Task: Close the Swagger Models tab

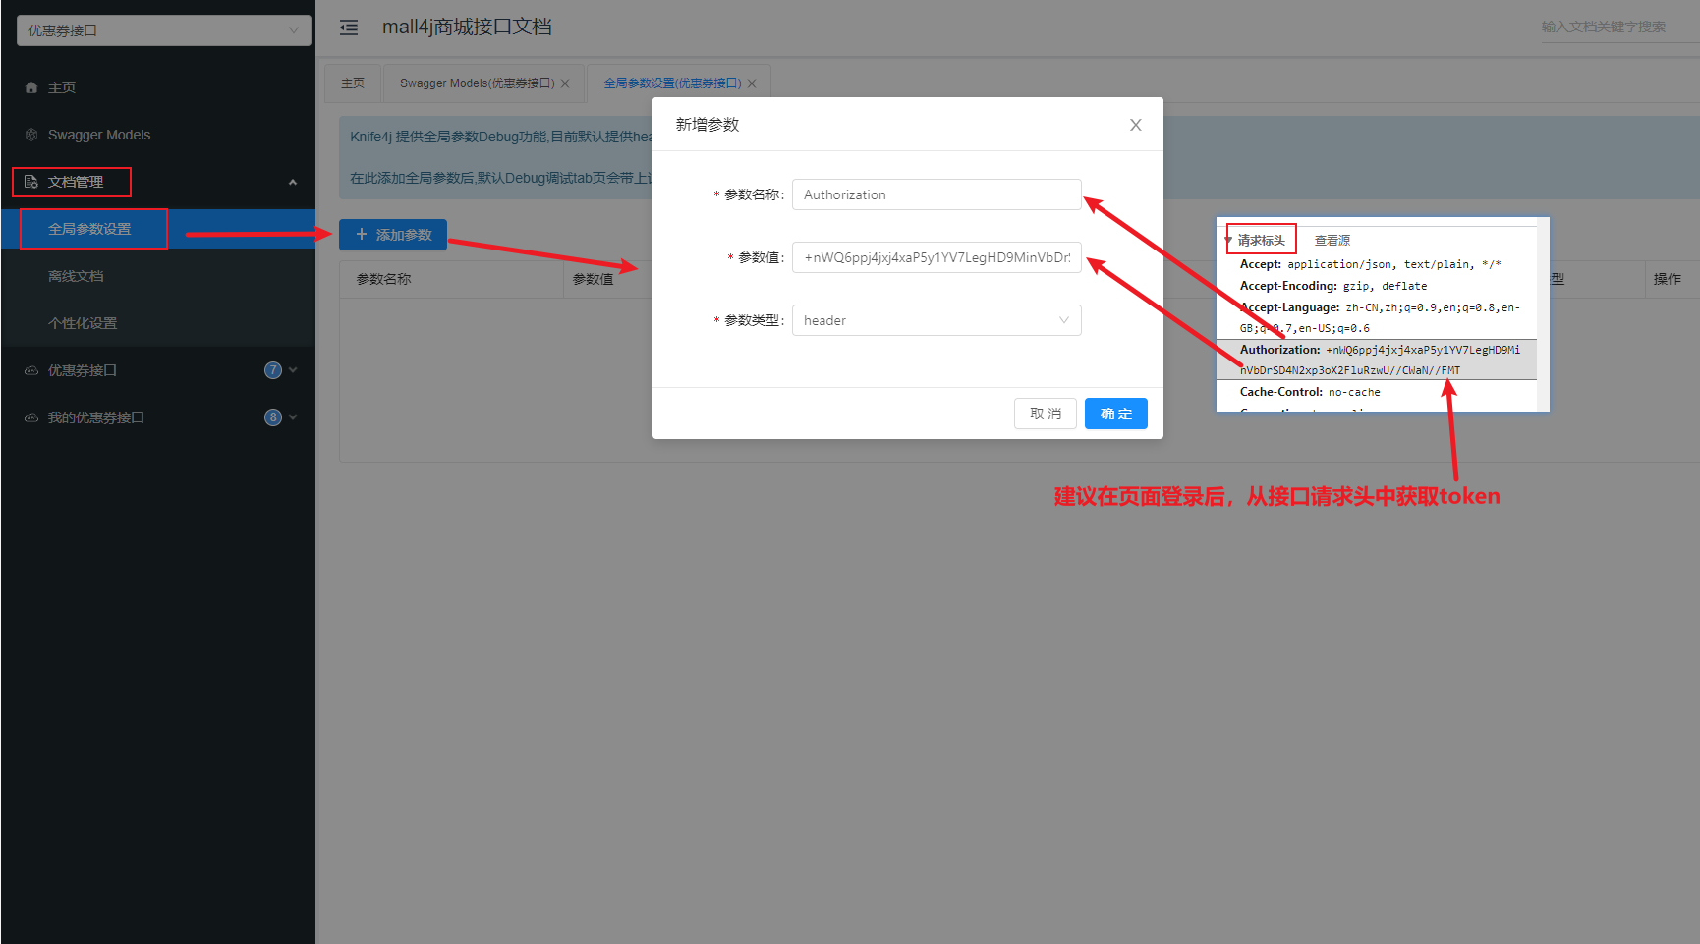Action: (565, 83)
